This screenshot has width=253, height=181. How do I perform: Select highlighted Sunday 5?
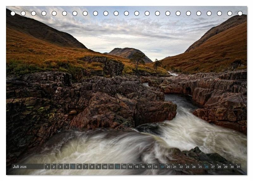73,167
